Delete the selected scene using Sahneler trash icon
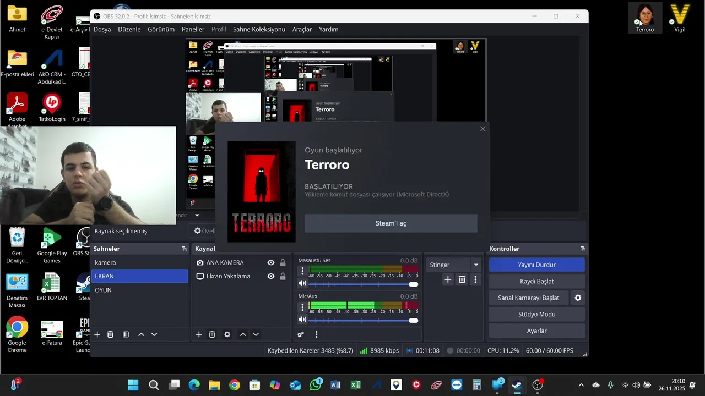 click(110, 334)
